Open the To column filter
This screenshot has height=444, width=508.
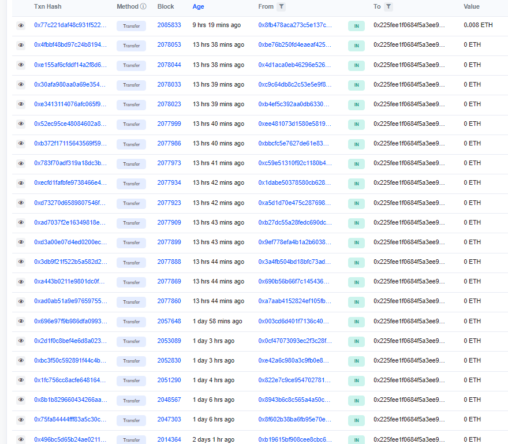click(389, 6)
